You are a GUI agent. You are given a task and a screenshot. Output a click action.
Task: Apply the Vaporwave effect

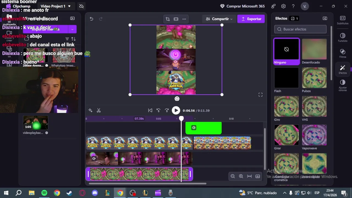click(314, 137)
